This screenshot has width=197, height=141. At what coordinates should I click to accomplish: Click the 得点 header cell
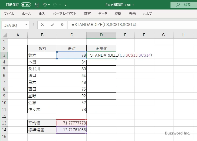click(72, 49)
